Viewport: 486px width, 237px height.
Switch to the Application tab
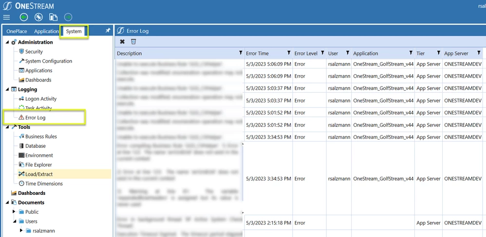46,31
